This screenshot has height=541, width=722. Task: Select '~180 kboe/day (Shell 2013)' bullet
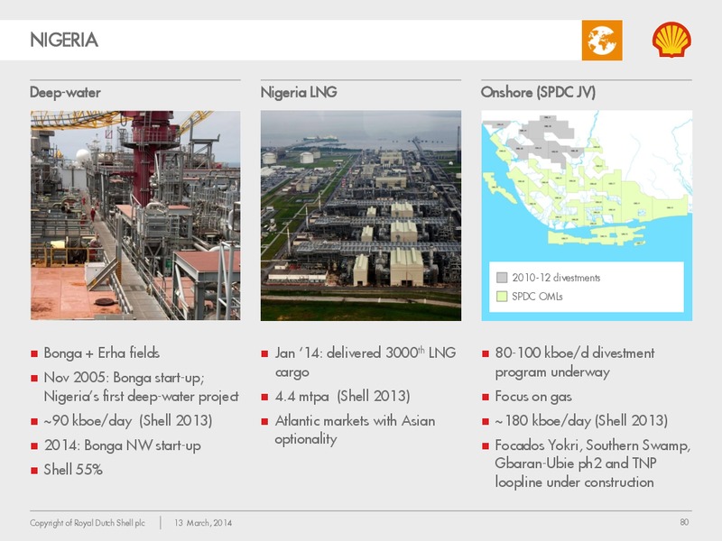581,421
